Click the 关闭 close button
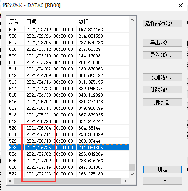Screen dimensions: 188x191 163,181
